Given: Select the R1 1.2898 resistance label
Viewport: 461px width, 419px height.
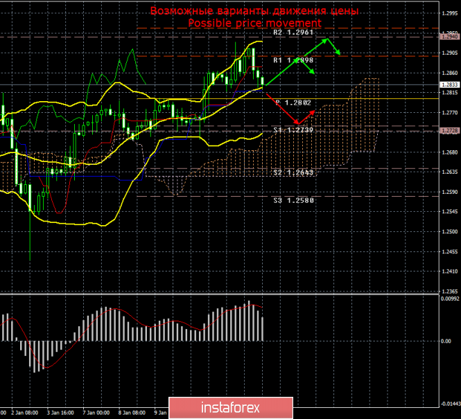Looking at the screenshot, I should pos(293,60).
